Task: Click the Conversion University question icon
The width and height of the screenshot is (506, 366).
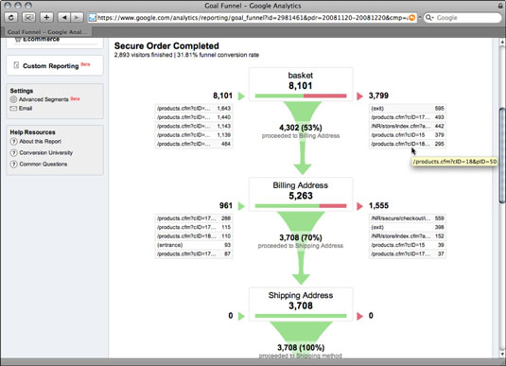Action: (13, 152)
